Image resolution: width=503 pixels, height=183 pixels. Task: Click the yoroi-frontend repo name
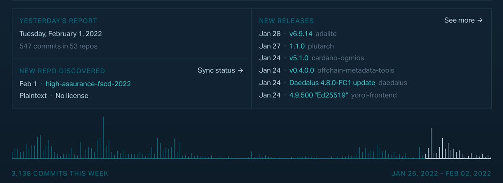point(373,95)
